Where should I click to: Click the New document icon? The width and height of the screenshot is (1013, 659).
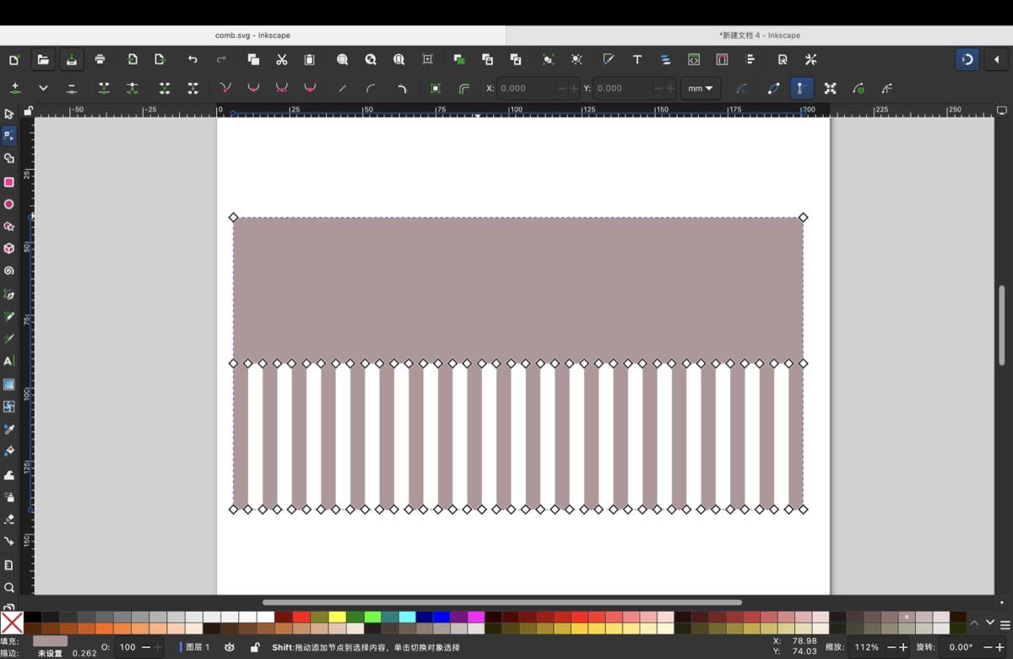click(14, 59)
